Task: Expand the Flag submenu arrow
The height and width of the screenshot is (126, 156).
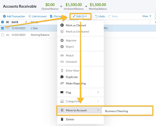Action: (x=98, y=92)
